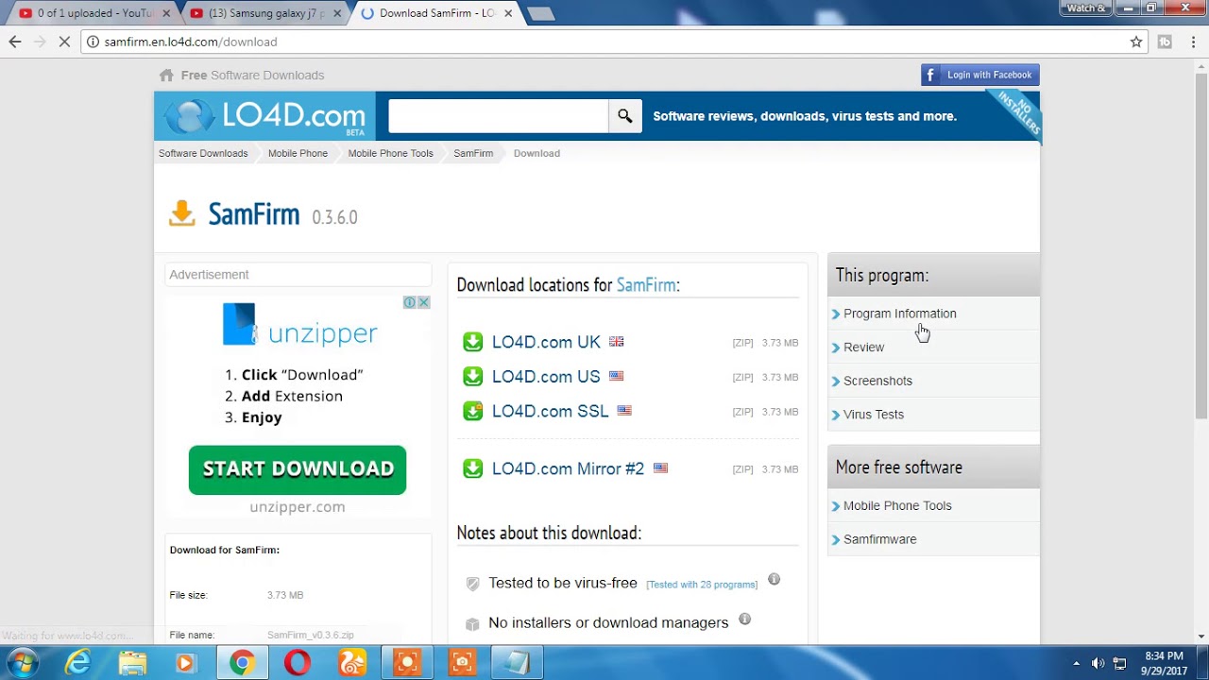Click the magnifier search button on LO4D
Viewport: 1209px width, 680px height.
pyautogui.click(x=625, y=116)
